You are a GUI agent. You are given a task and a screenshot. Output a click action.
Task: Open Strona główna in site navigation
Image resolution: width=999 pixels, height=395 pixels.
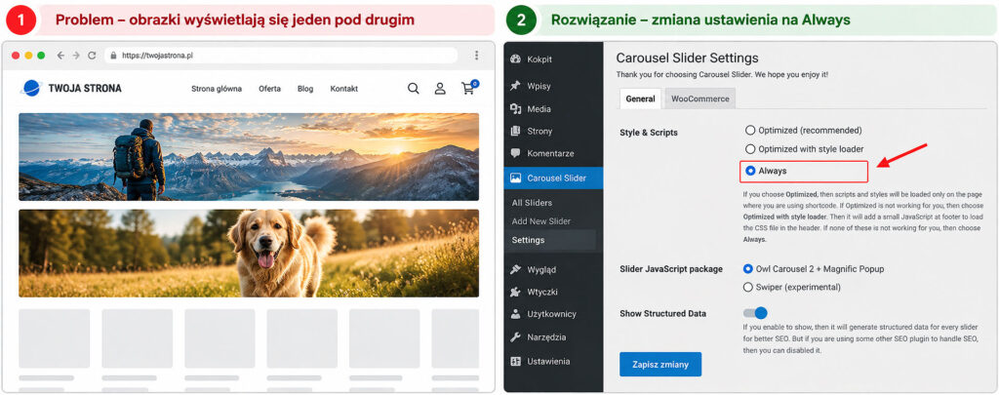pyautogui.click(x=217, y=89)
